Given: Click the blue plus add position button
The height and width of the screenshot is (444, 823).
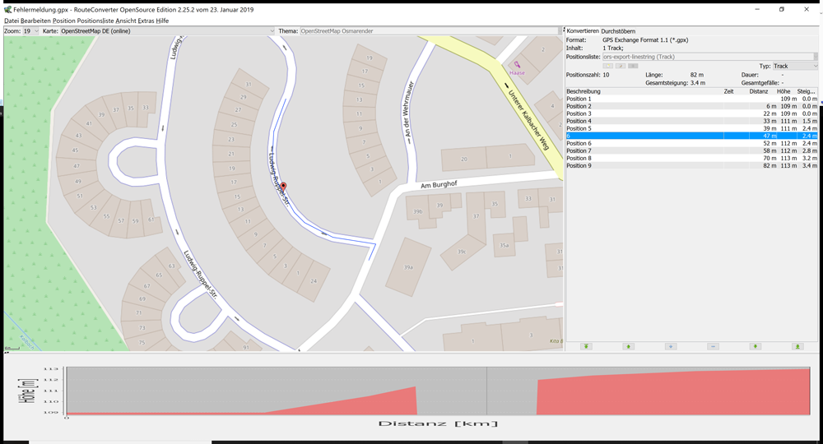Looking at the screenshot, I should point(671,347).
